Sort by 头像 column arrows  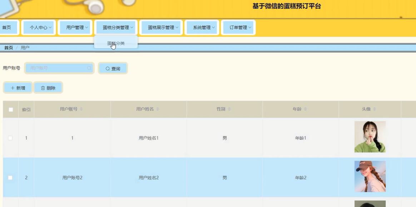375,109
